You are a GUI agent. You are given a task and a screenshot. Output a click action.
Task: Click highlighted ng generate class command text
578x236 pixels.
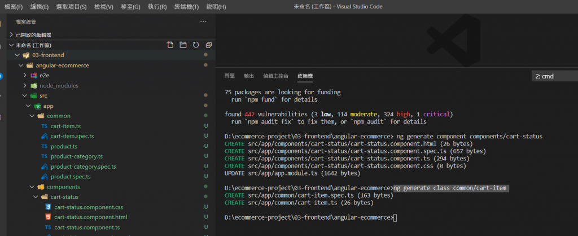coord(451,188)
